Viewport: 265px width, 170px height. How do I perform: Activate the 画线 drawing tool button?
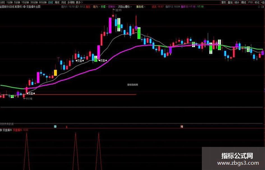point(243,2)
